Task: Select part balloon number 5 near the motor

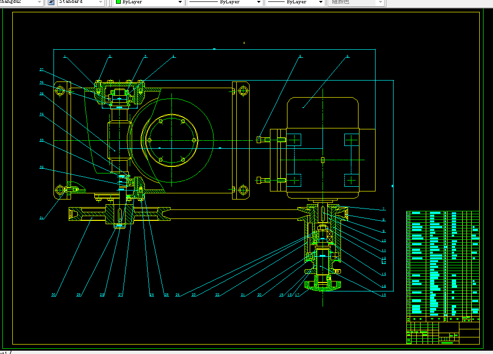Action: click(300, 56)
